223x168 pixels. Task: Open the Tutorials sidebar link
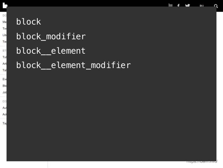tap(5, 57)
